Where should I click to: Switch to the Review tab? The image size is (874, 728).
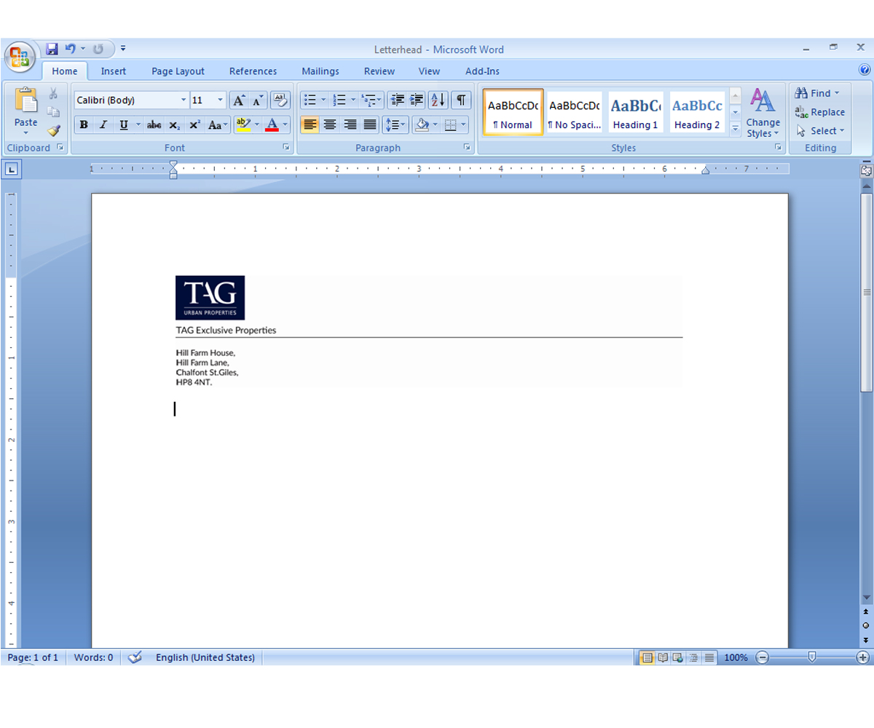379,71
